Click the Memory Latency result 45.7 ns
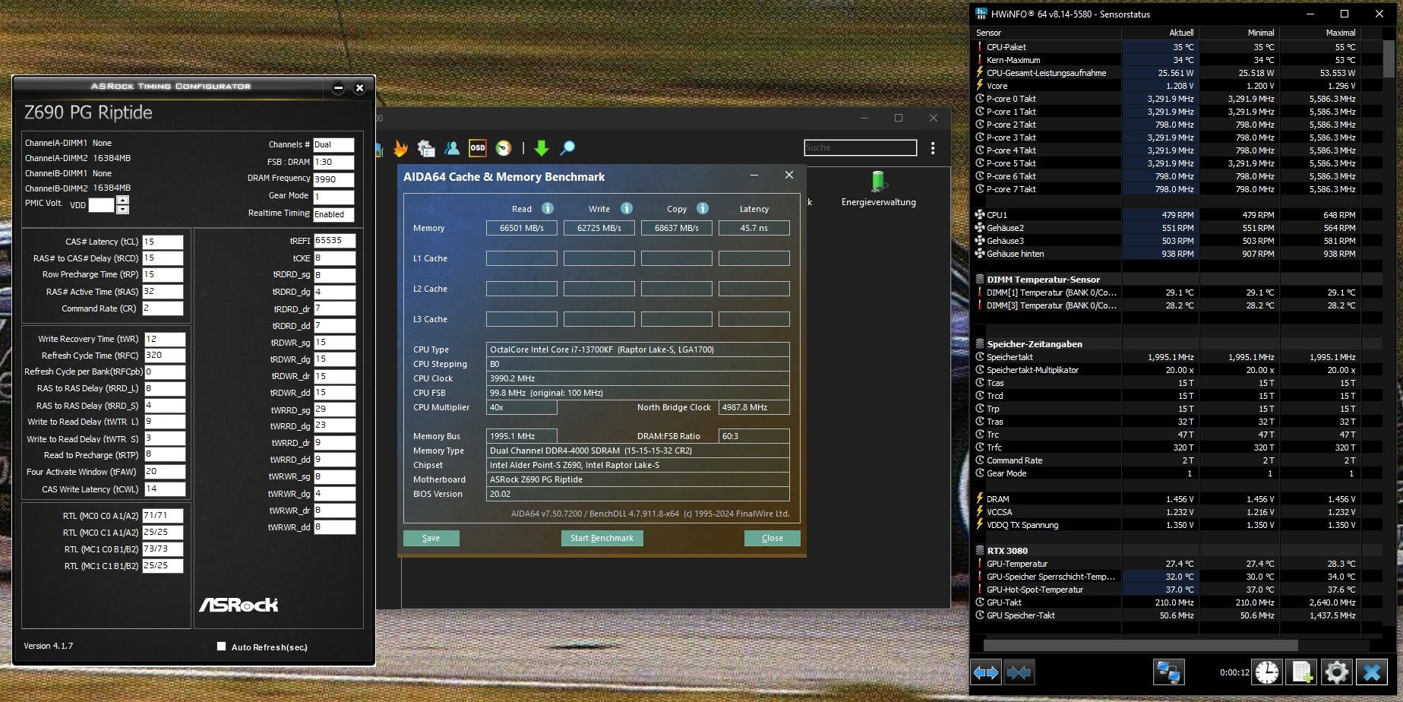The height and width of the screenshot is (702, 1403). pos(754,228)
